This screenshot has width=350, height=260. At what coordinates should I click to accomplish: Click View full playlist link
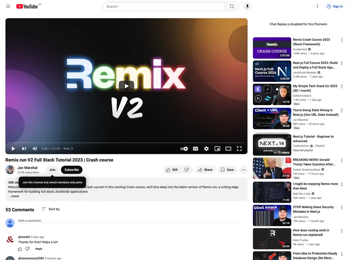tap(303, 150)
